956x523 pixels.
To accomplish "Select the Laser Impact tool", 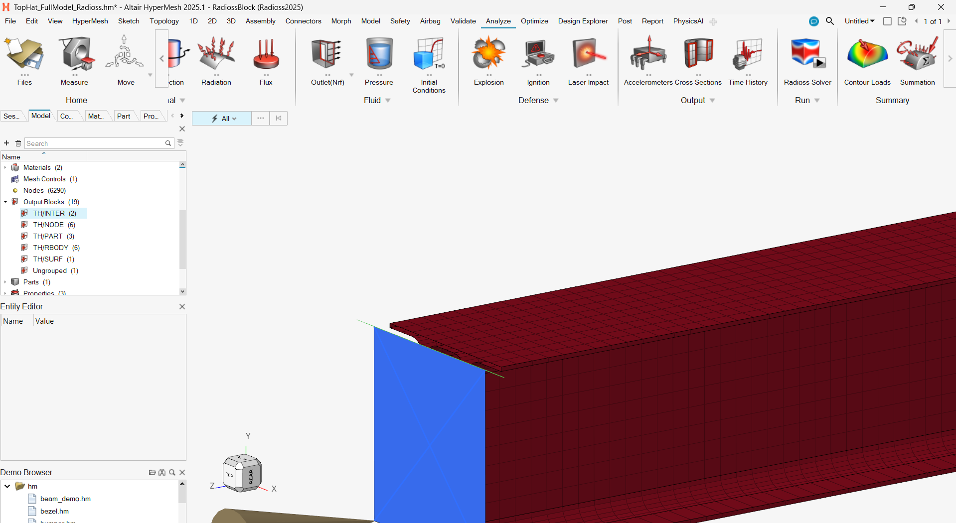I will [588, 61].
